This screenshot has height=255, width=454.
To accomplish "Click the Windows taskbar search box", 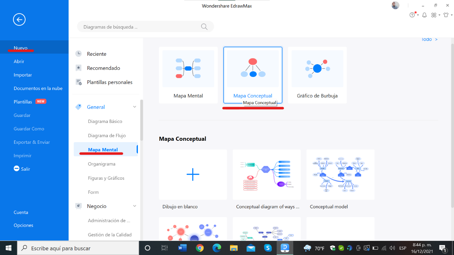I will click(78, 248).
